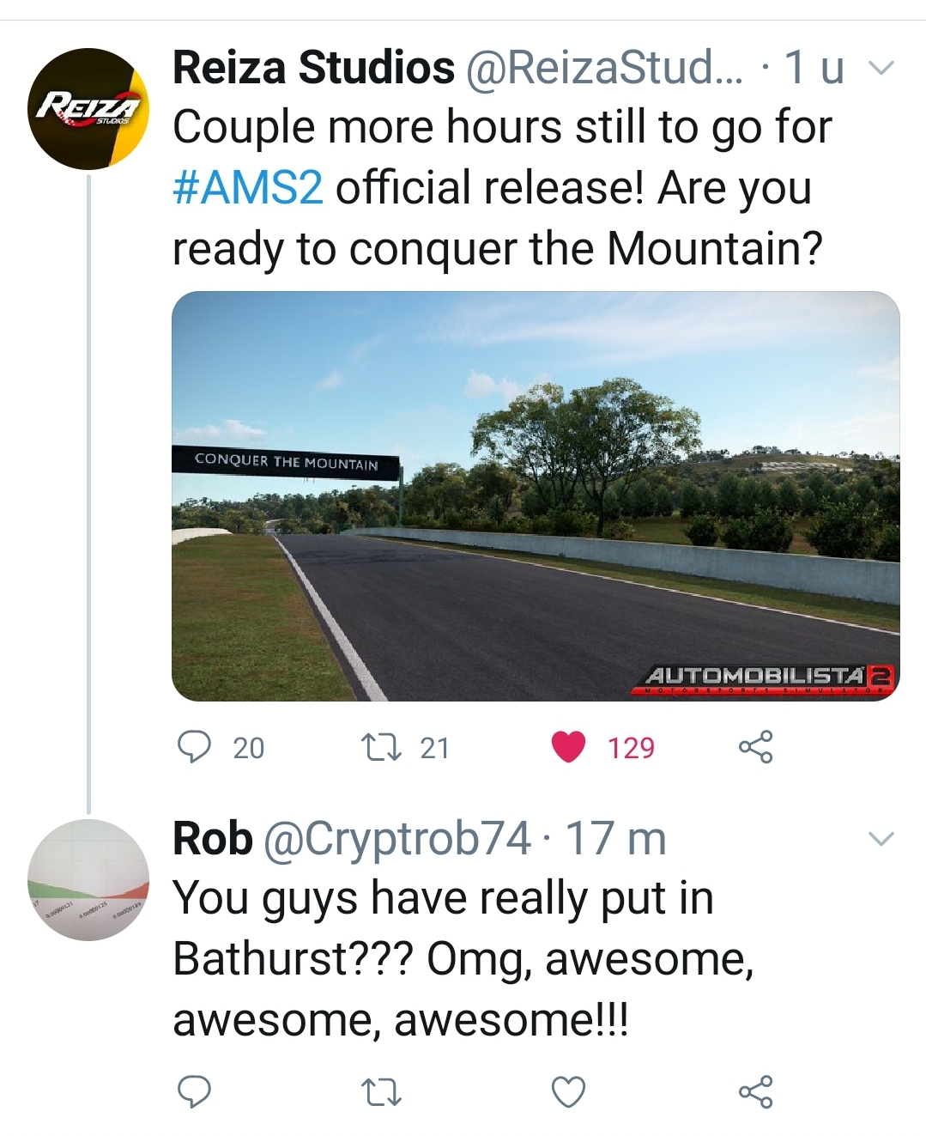The width and height of the screenshot is (926, 1136).
Task: Retweet Rob's awesome Bathurst reply
Action: (x=381, y=1092)
